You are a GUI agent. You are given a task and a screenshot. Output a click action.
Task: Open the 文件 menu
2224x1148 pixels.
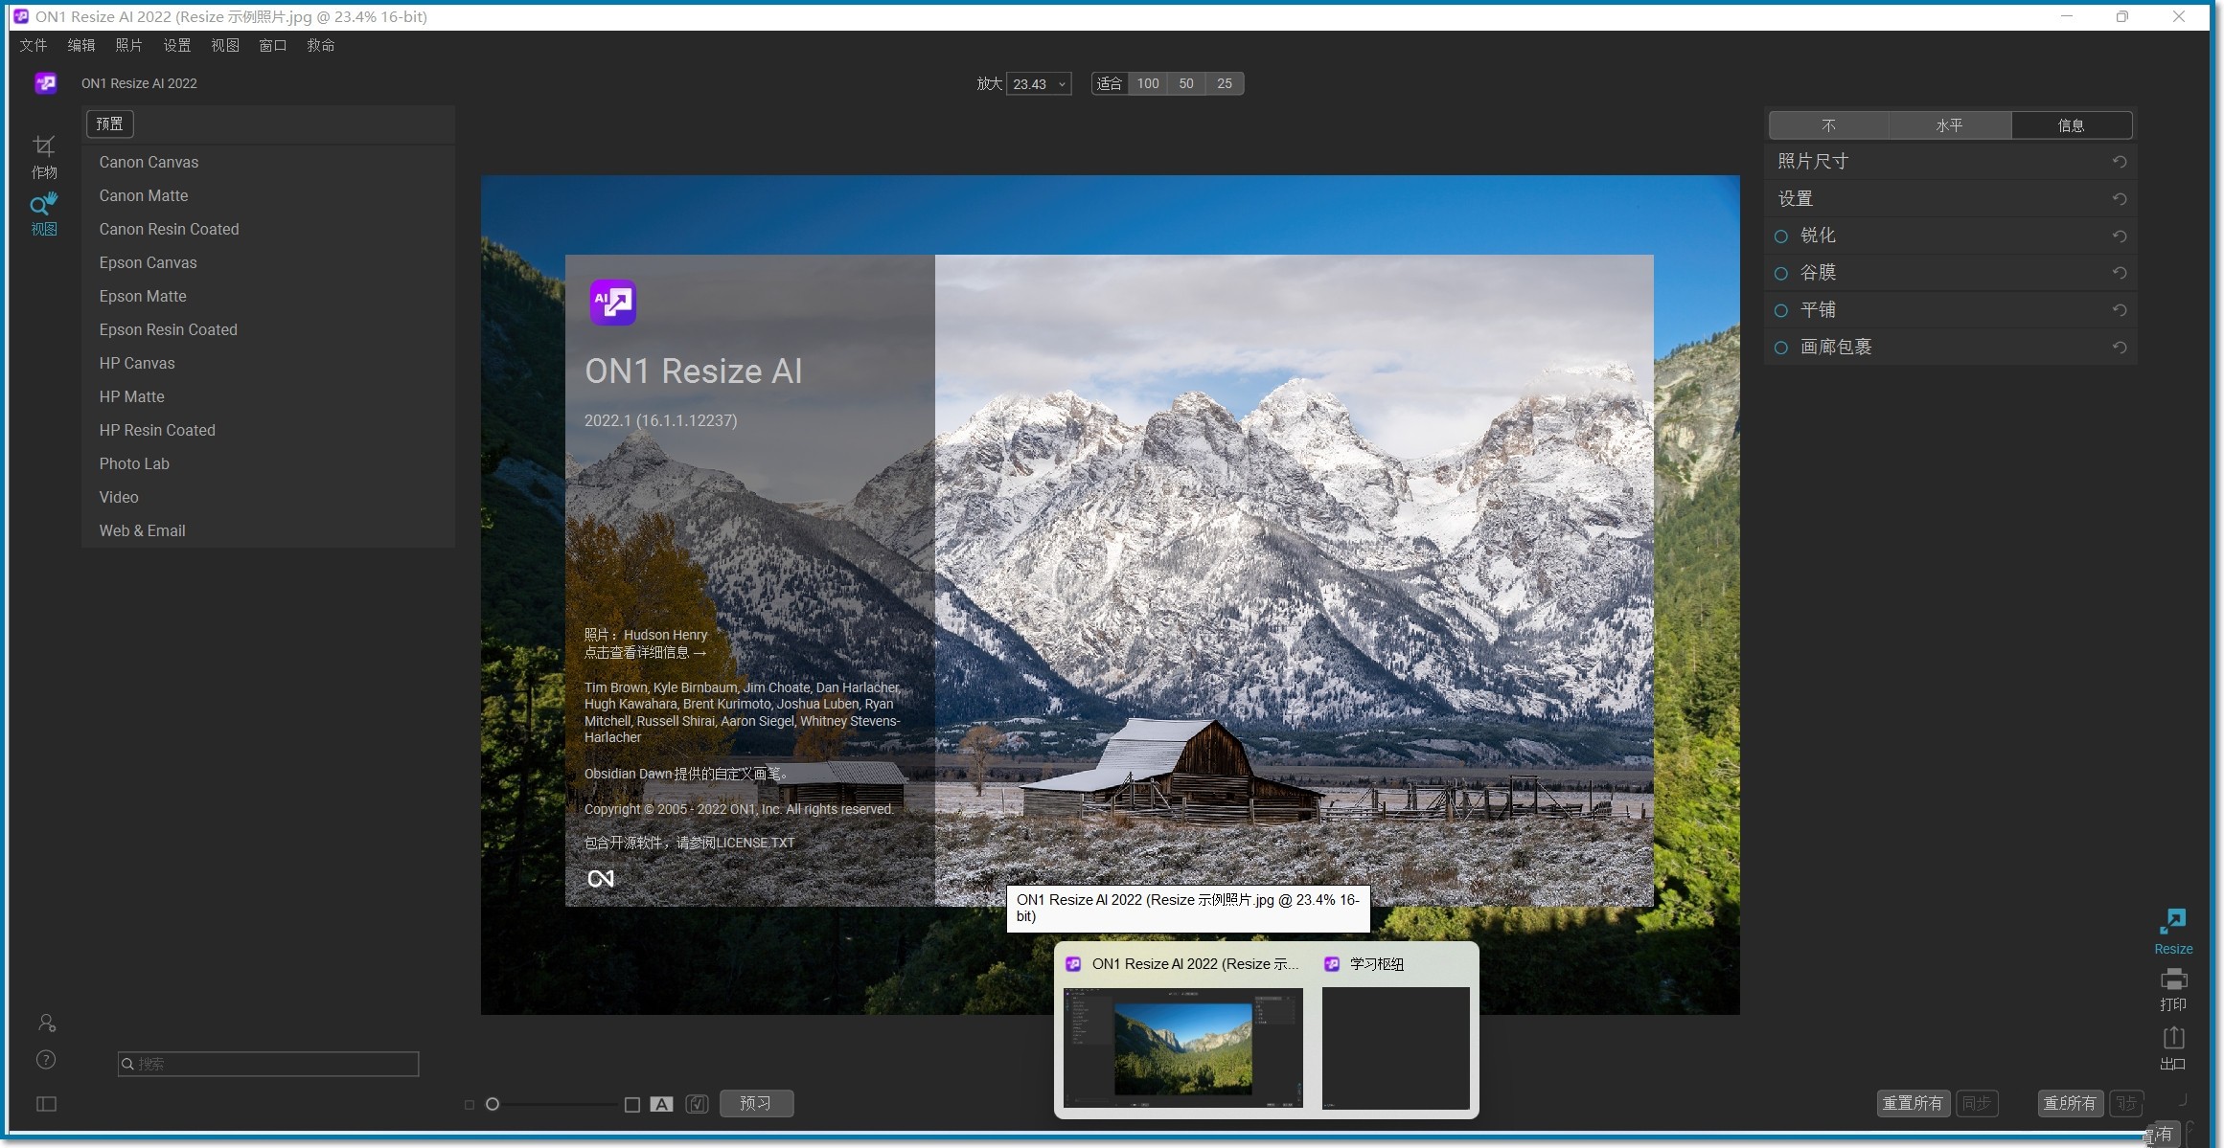tap(34, 45)
